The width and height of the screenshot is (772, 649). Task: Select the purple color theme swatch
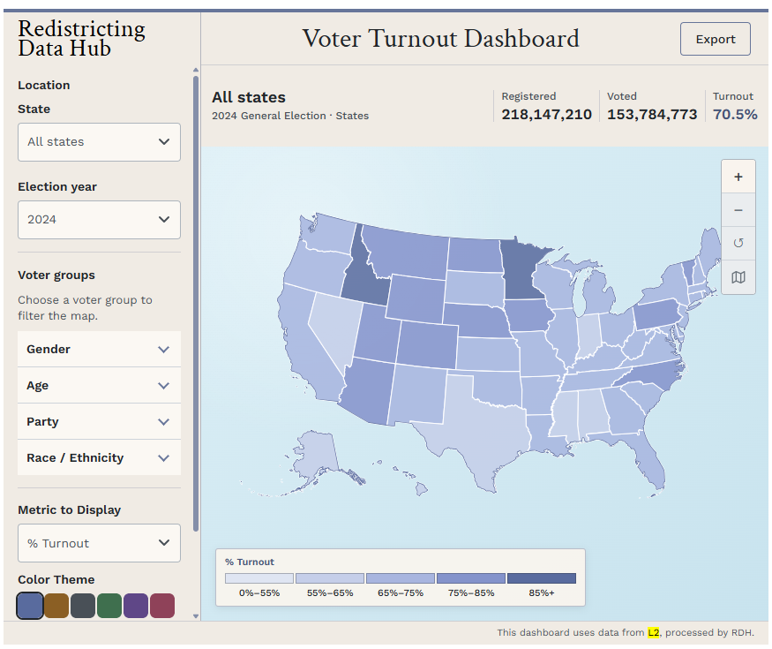136,606
